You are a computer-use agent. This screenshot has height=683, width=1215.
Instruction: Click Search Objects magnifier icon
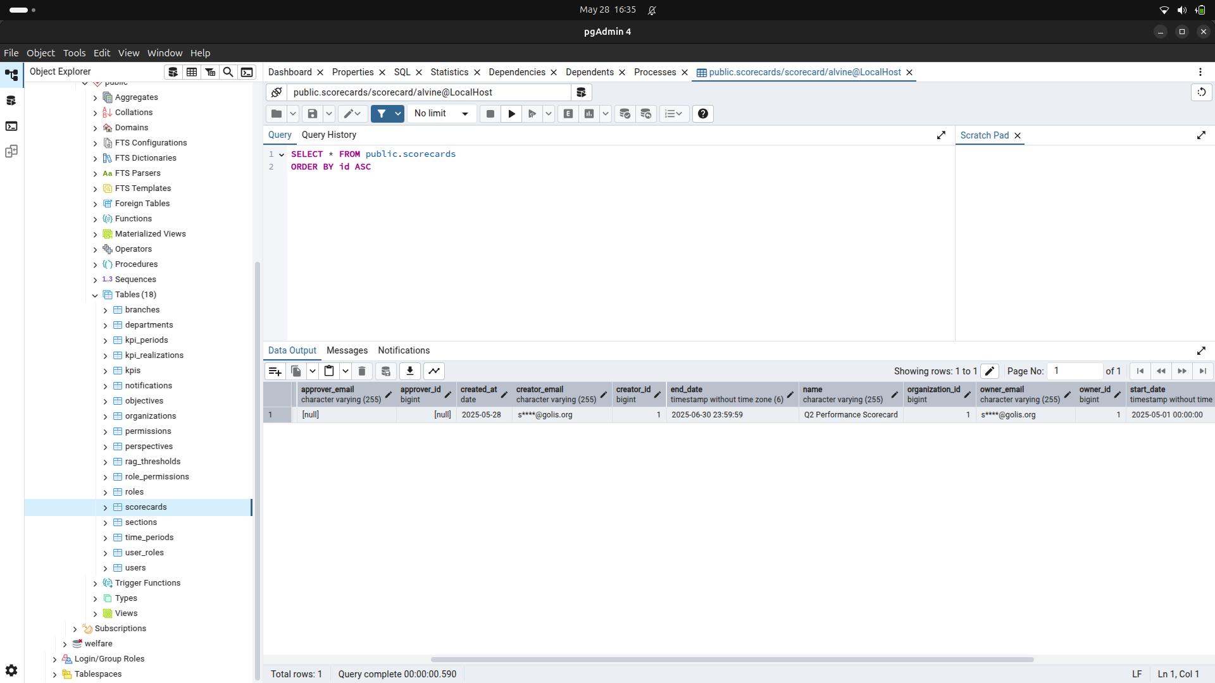(x=228, y=72)
